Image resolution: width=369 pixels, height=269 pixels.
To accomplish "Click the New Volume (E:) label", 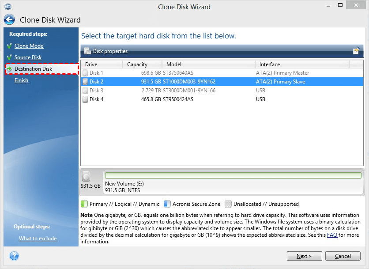I will click(x=124, y=183).
